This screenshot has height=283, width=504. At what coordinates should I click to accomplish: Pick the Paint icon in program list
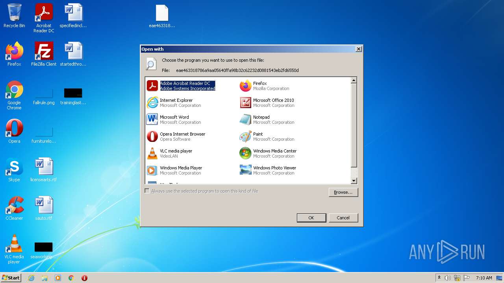246,136
